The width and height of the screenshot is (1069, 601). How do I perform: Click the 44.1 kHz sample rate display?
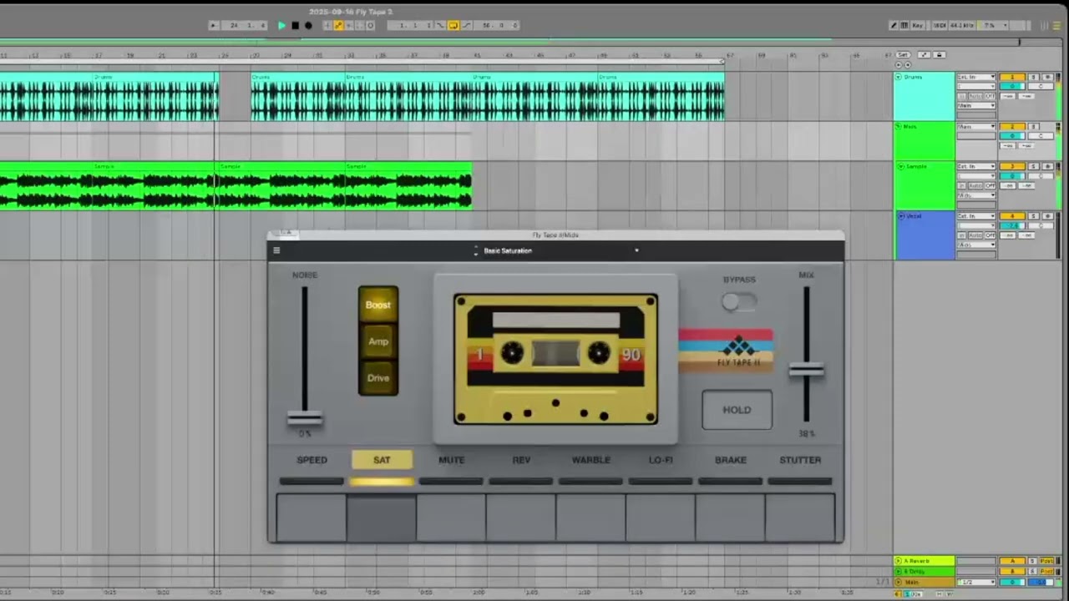[962, 26]
